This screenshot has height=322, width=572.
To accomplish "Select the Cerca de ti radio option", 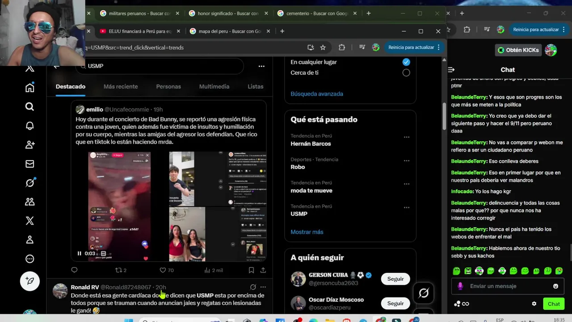I will coord(406,72).
